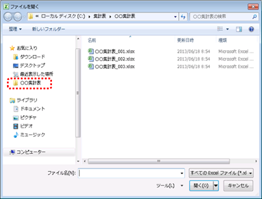
Task: Click the ドキュメント icon
Action: [x=16, y=109]
